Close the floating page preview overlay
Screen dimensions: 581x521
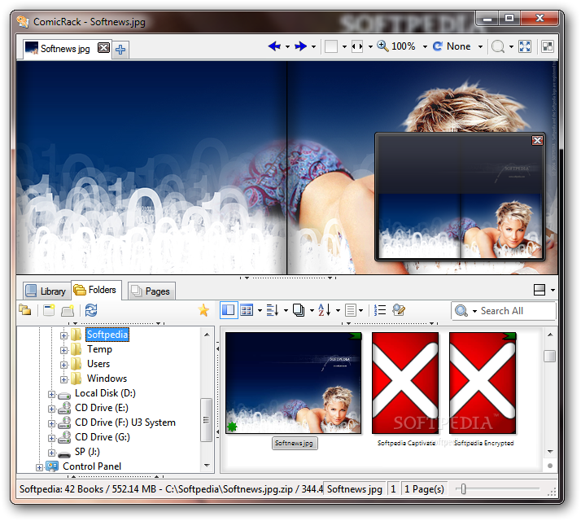pos(537,140)
